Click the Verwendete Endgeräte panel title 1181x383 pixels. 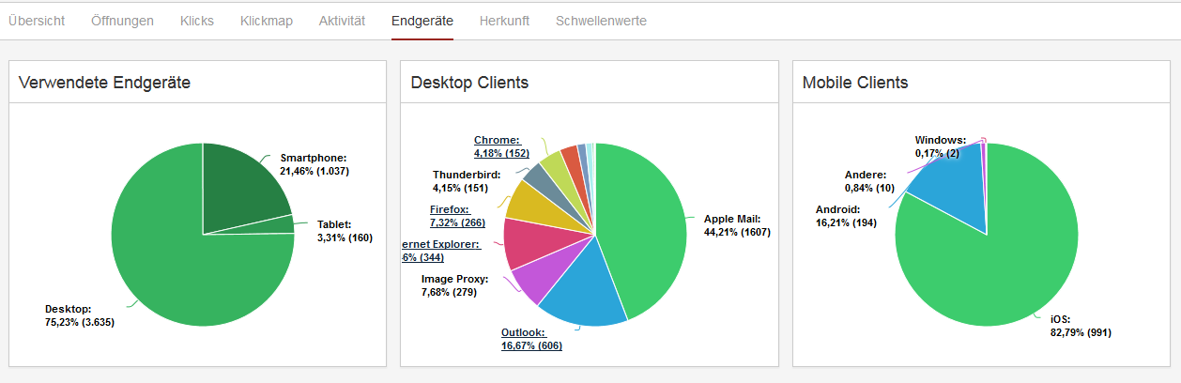[x=105, y=83]
